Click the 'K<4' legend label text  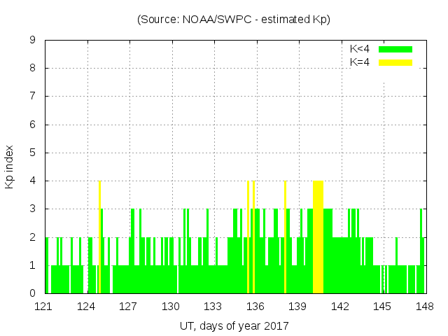tap(360, 49)
